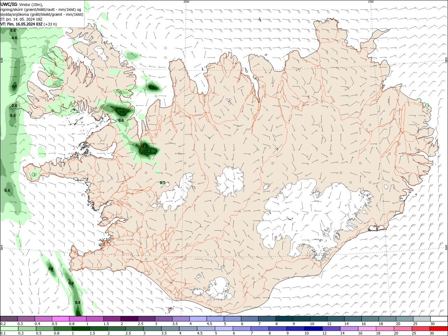The width and height of the screenshot is (448, 336).
Task: Click the 'IT: þri. 14. 05. 2024 18Z' line
Action: [21, 19]
